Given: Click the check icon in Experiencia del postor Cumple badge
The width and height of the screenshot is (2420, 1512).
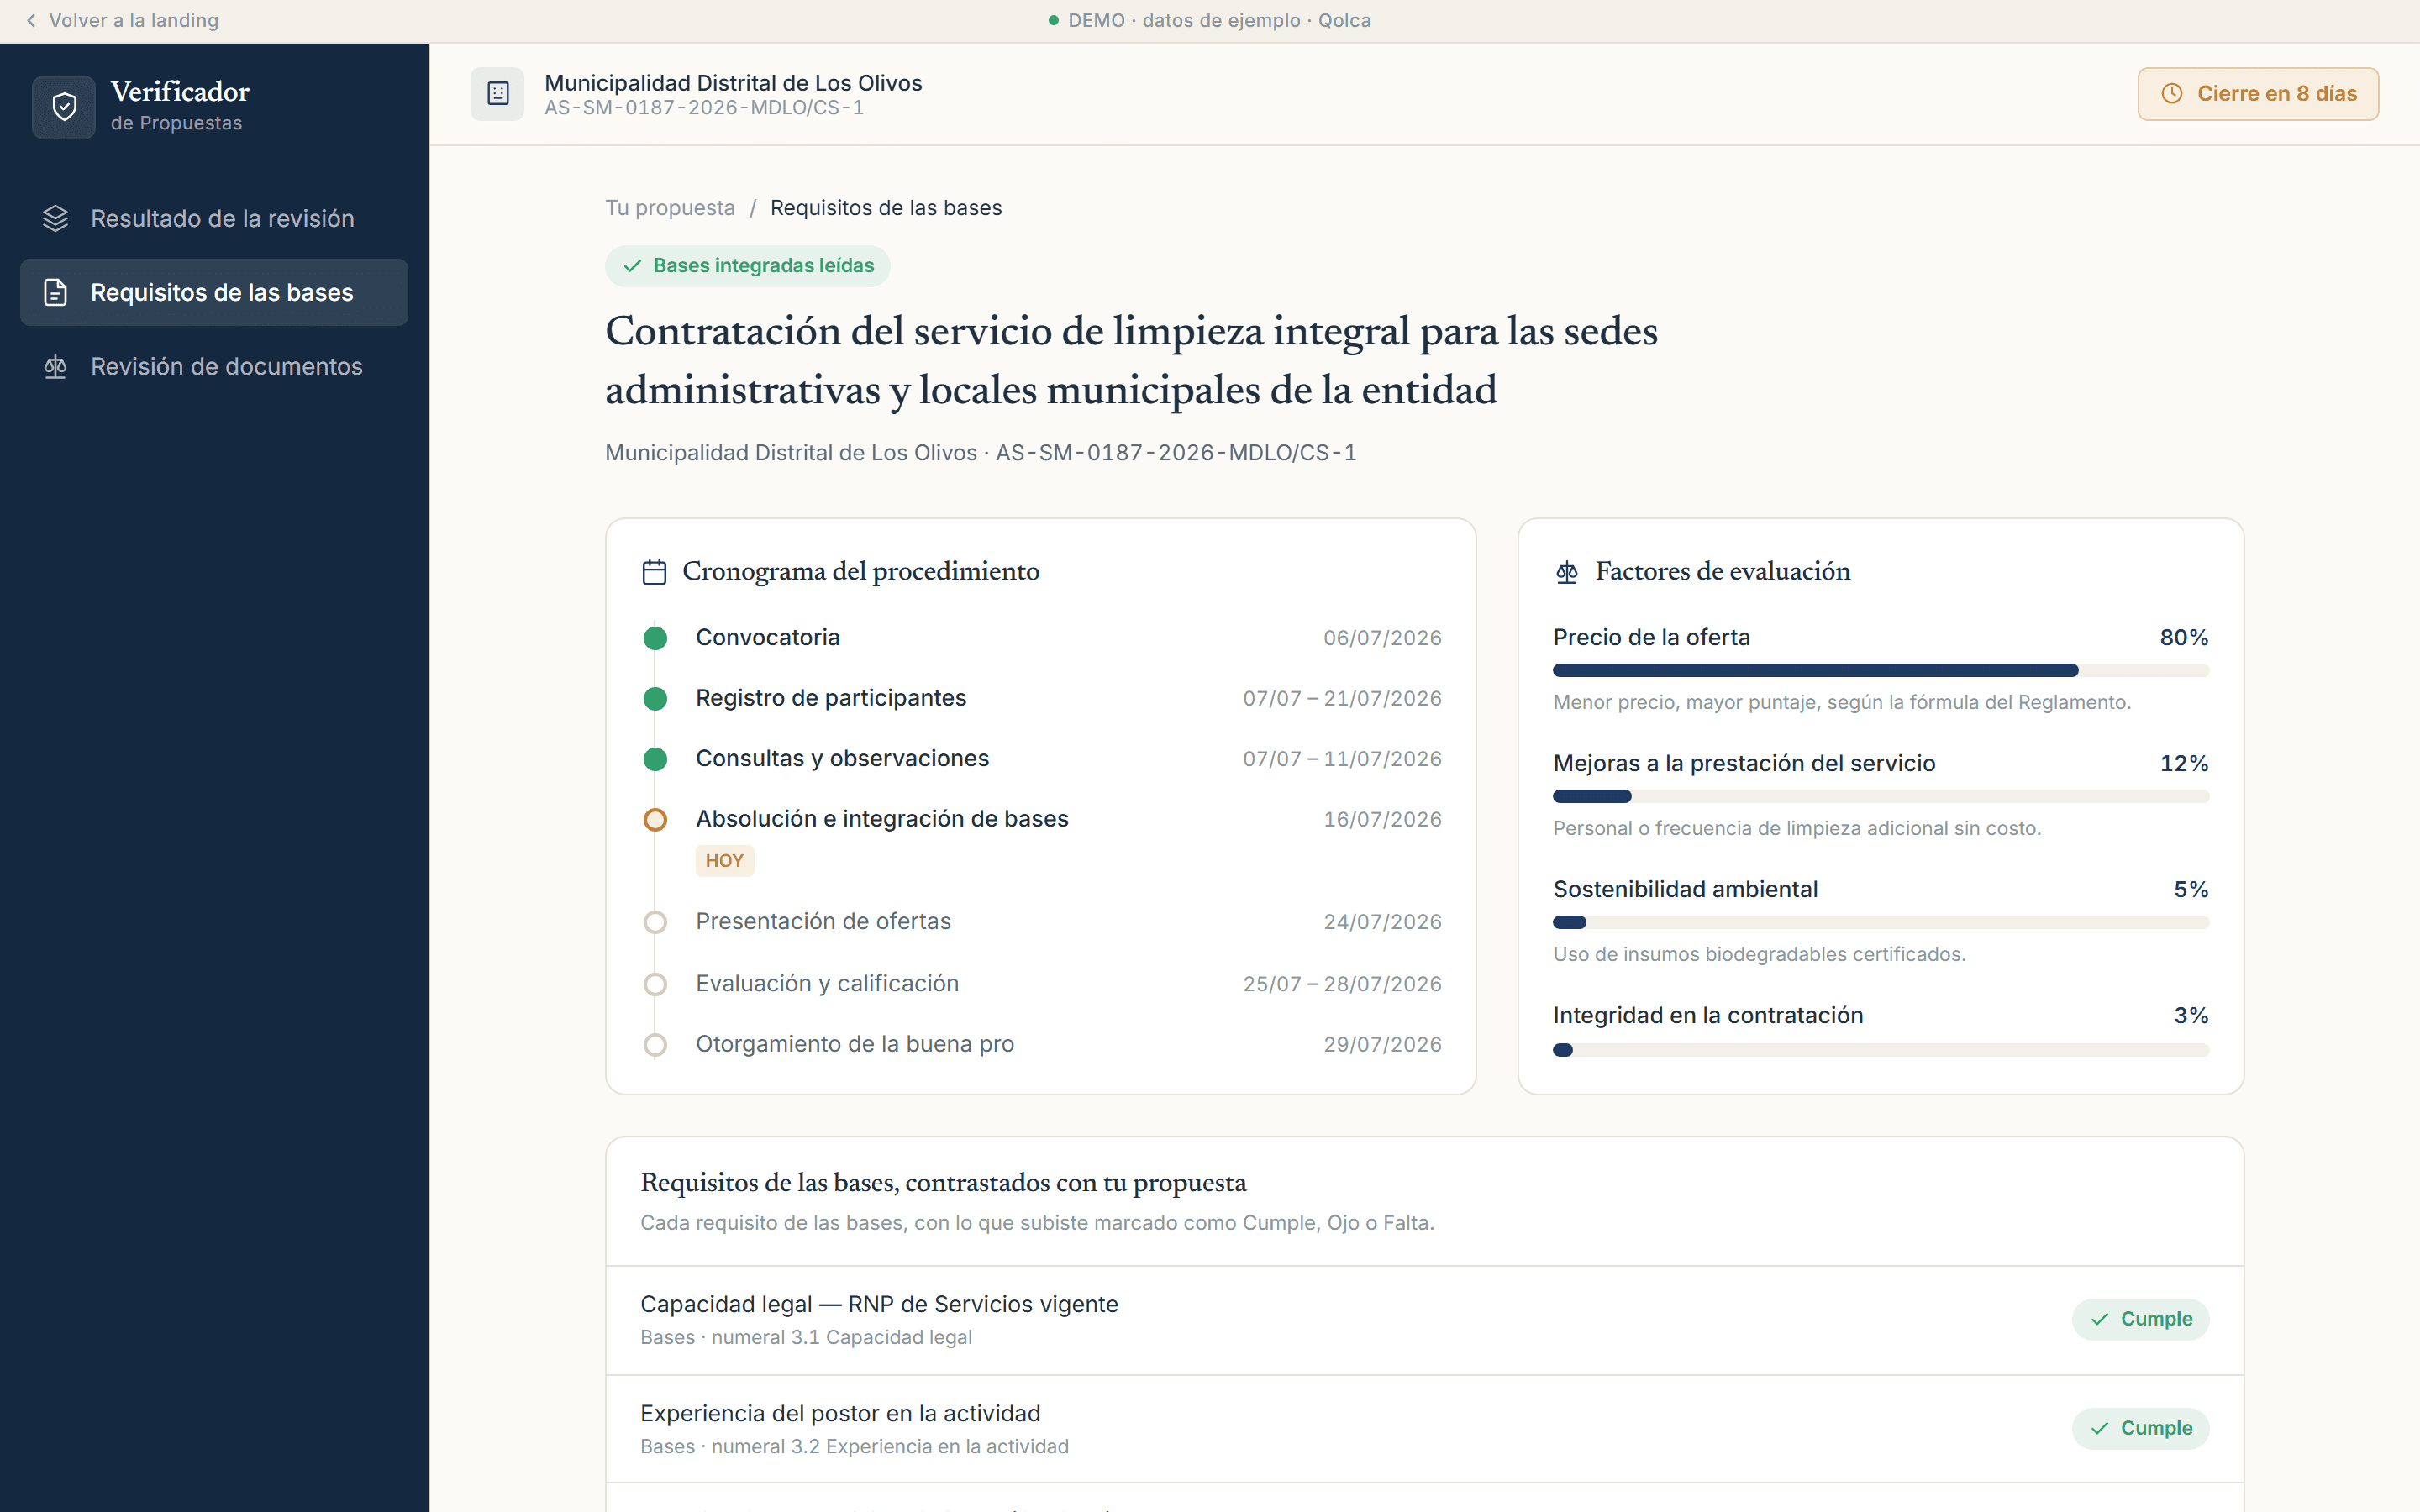Looking at the screenshot, I should (2099, 1428).
